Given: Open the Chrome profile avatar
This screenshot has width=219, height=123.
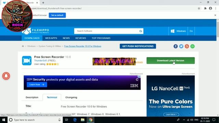Looking at the screenshot, I should (210, 8).
